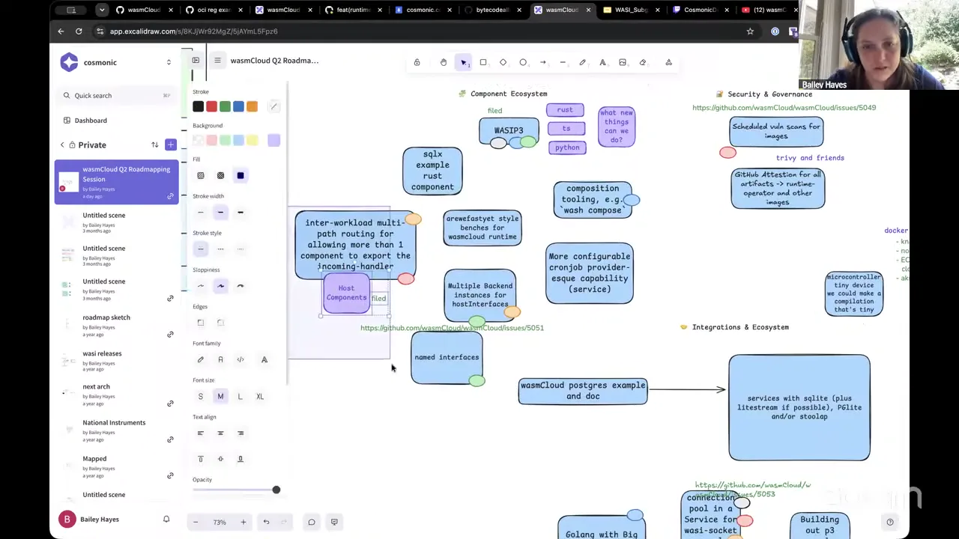Open the 'National Instruments' scene
959x539 pixels.
click(x=116, y=430)
